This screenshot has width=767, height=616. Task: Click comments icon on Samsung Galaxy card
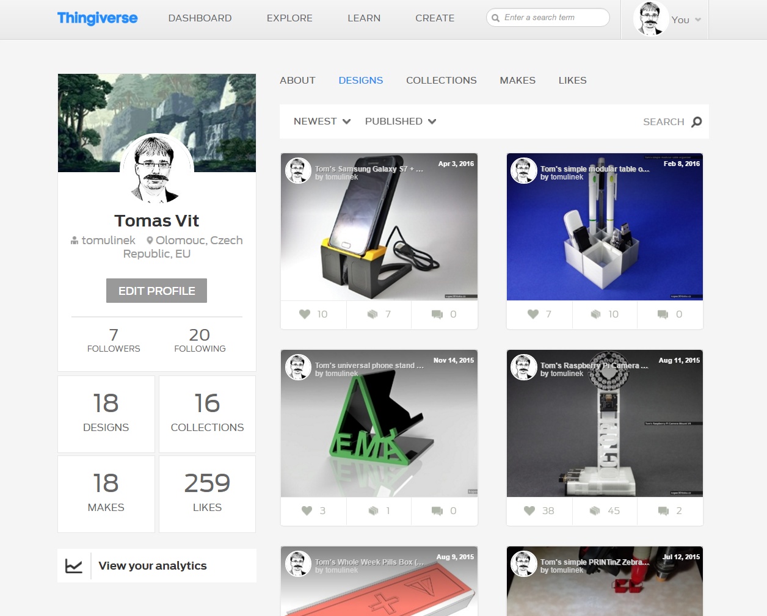pyautogui.click(x=437, y=314)
